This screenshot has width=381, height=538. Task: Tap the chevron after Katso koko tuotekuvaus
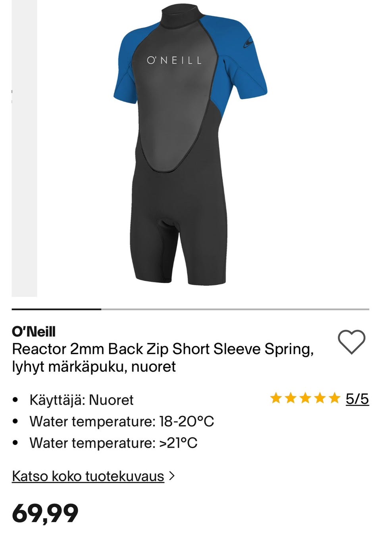[x=172, y=475]
